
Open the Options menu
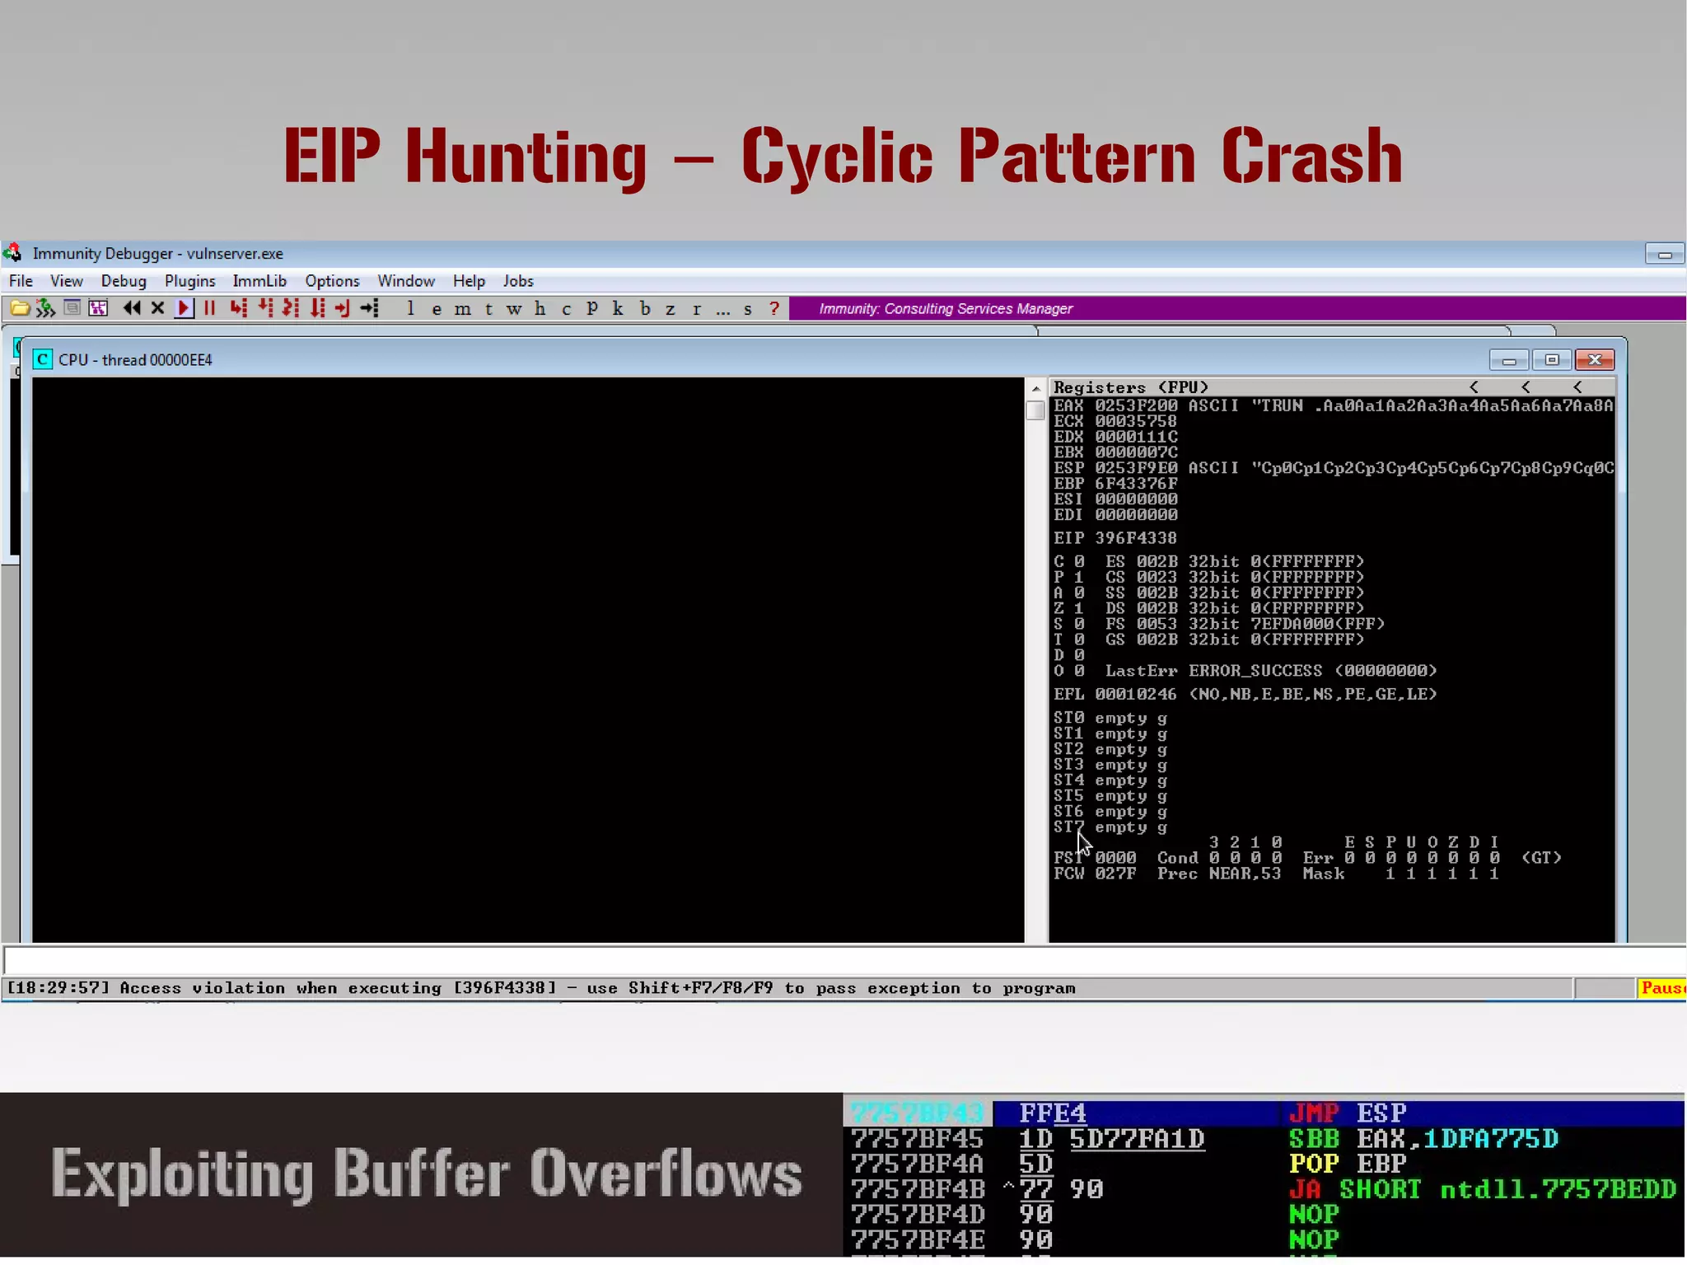pyautogui.click(x=332, y=281)
